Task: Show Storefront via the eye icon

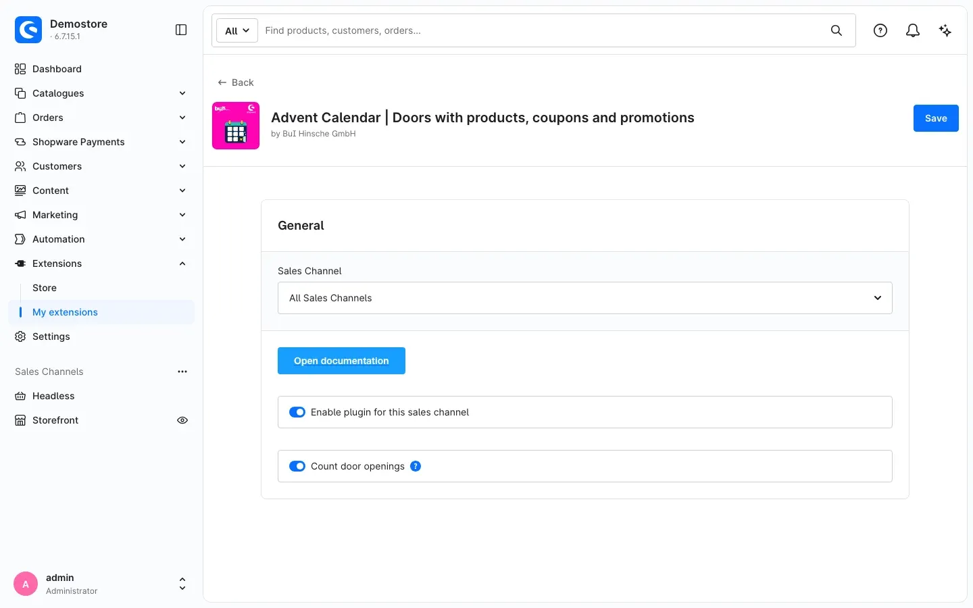Action: click(182, 420)
